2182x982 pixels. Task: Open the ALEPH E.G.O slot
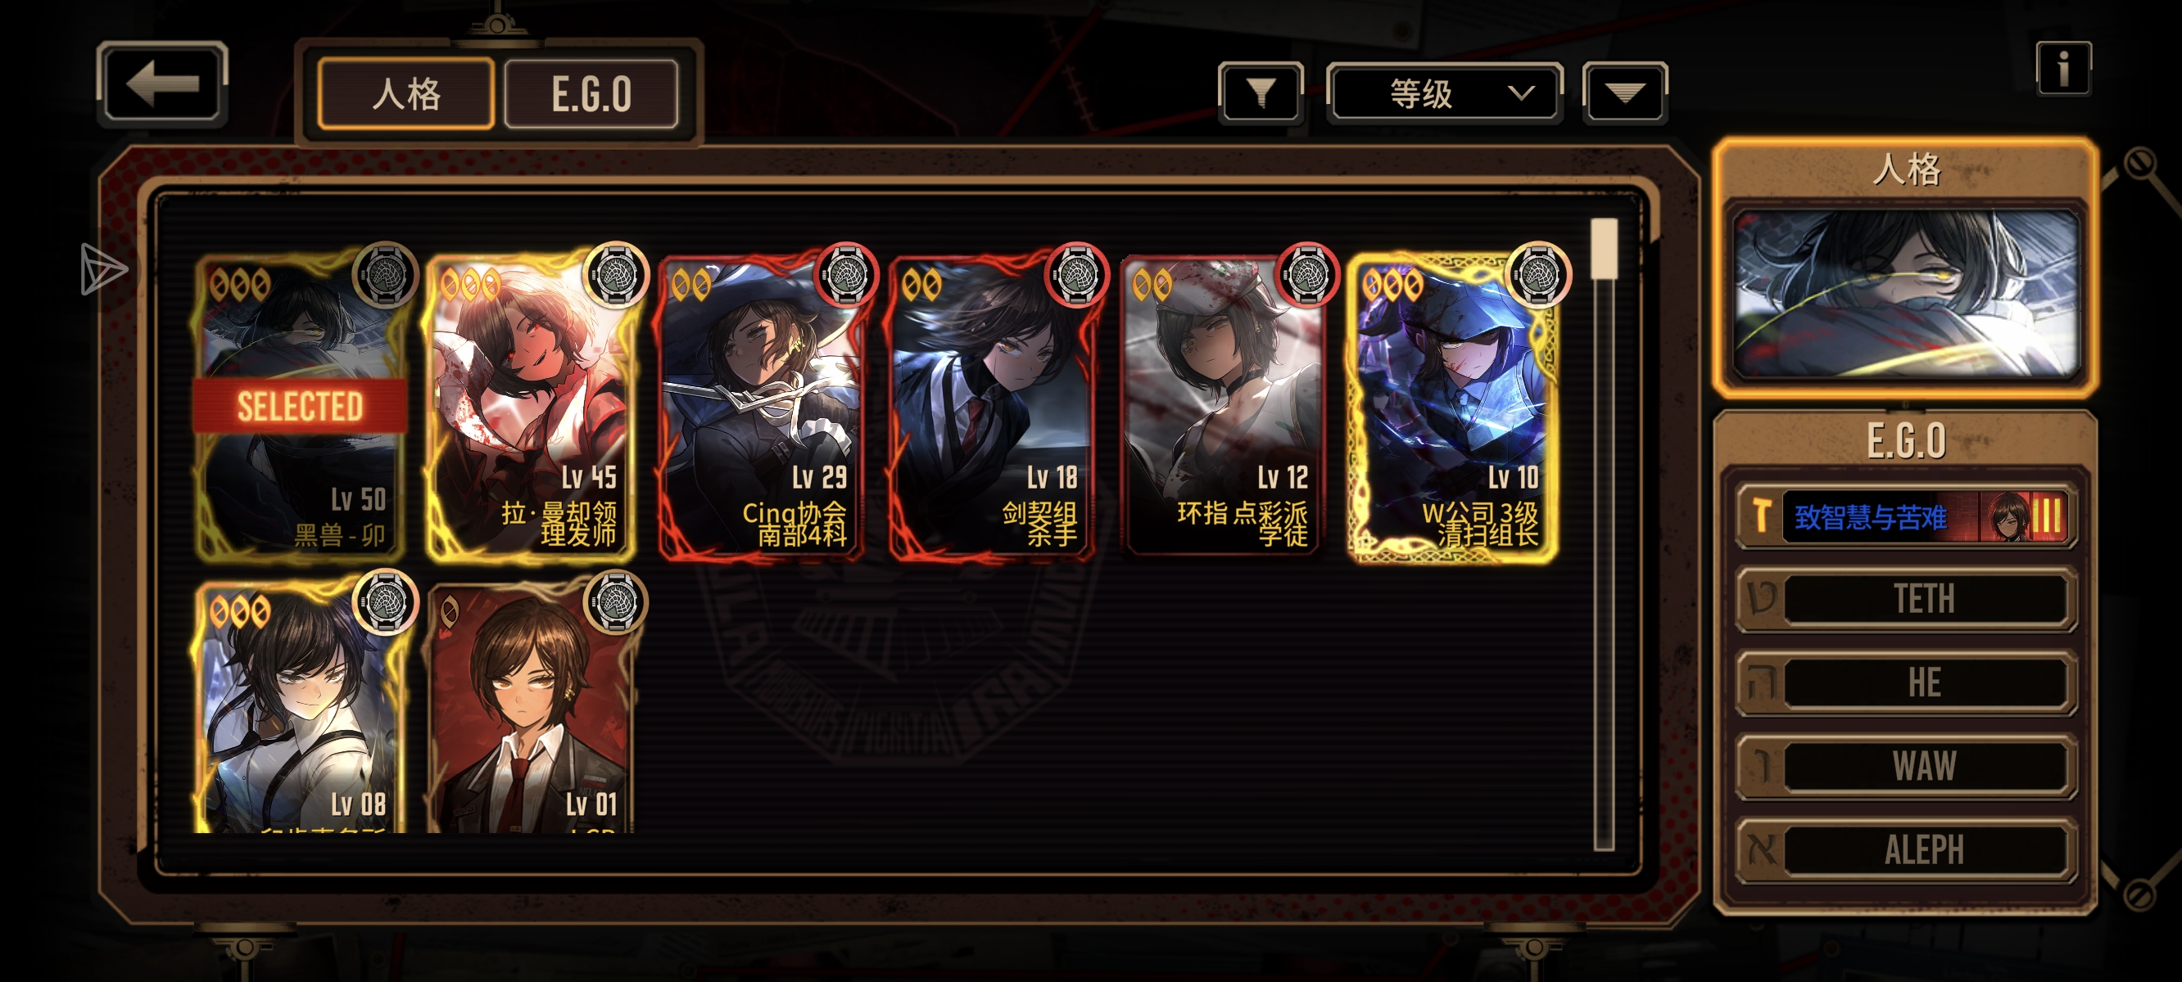1907,850
